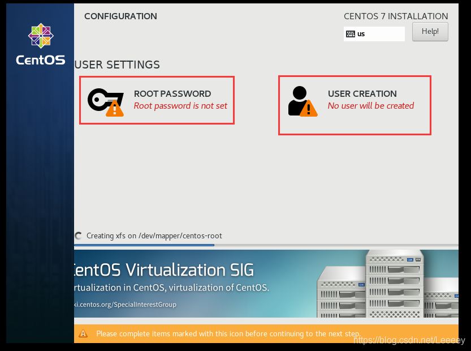Click 'No user will be created' text
Screen dimensions: 471x351
point(371,106)
